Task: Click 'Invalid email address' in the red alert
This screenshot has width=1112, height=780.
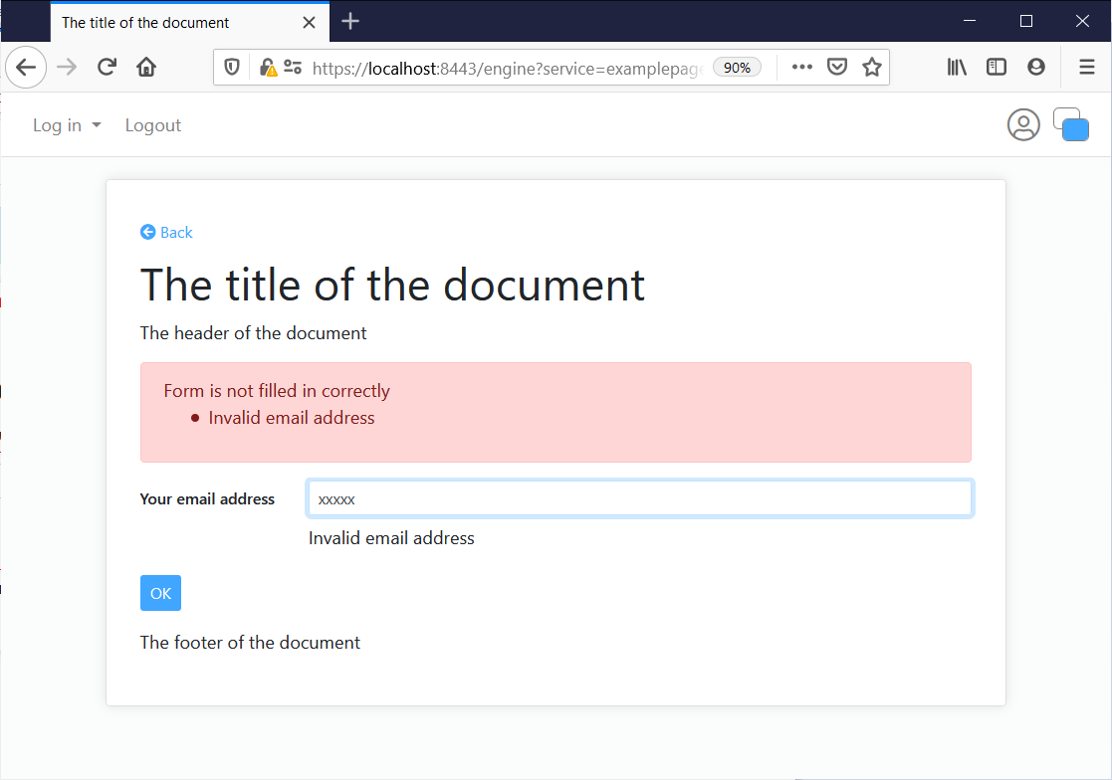Action: click(292, 418)
